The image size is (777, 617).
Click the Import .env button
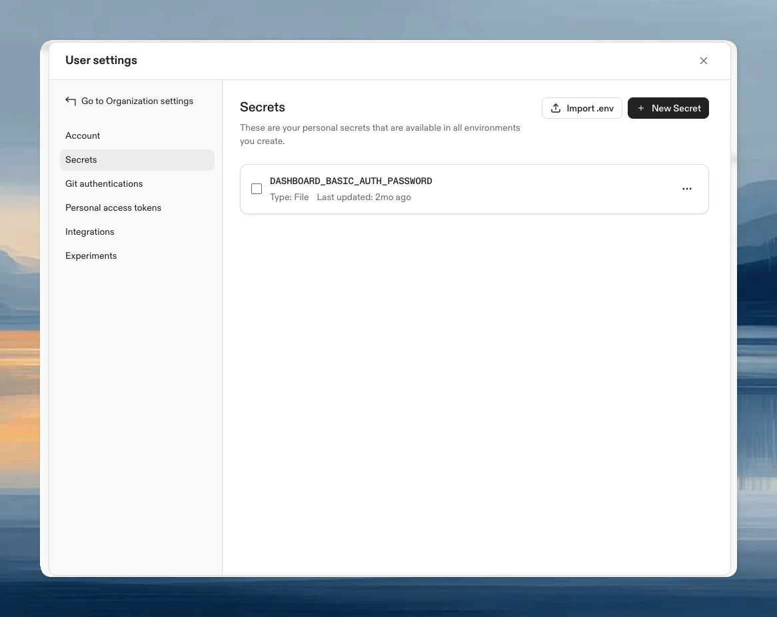click(582, 107)
